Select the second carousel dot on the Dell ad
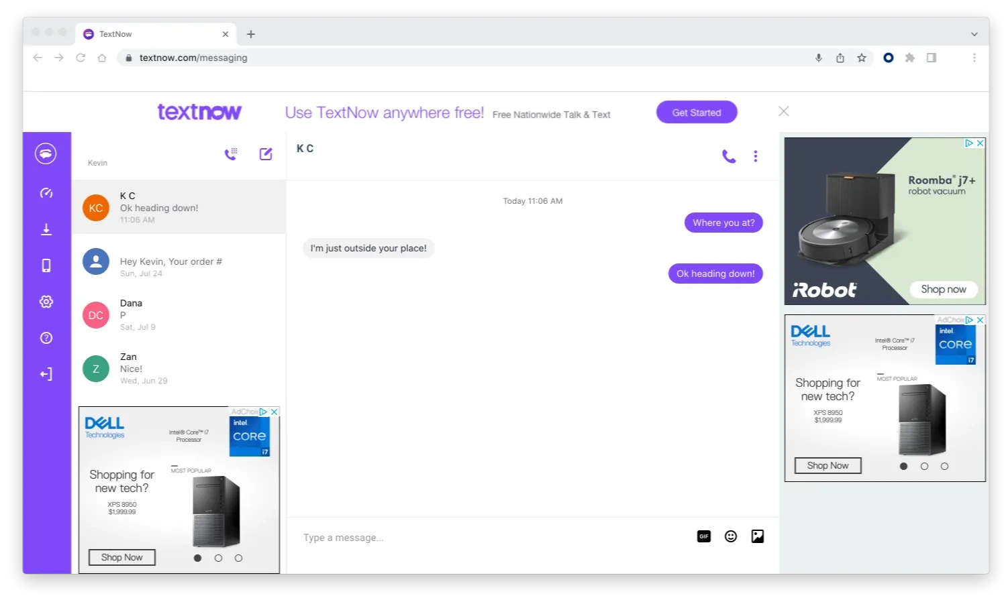The width and height of the screenshot is (1004, 602). [218, 557]
